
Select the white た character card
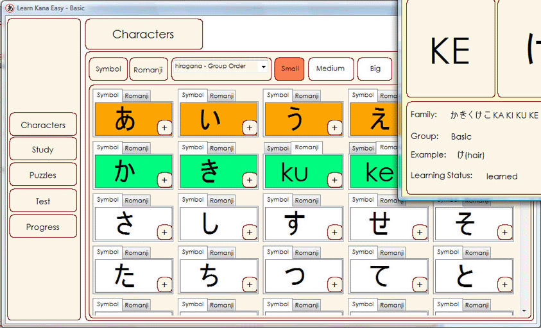[133, 276]
